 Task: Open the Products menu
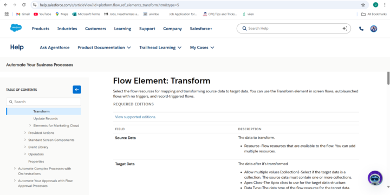click(41, 29)
